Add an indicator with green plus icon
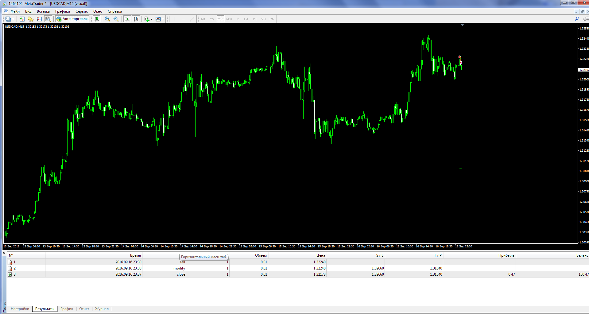 (x=147, y=19)
